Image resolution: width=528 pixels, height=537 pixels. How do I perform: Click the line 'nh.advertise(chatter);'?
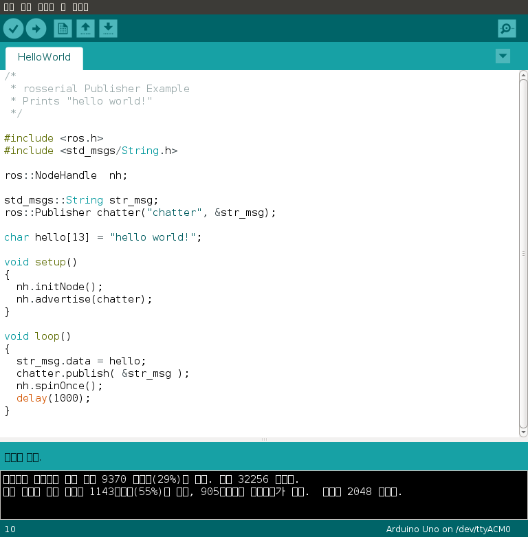pos(84,299)
